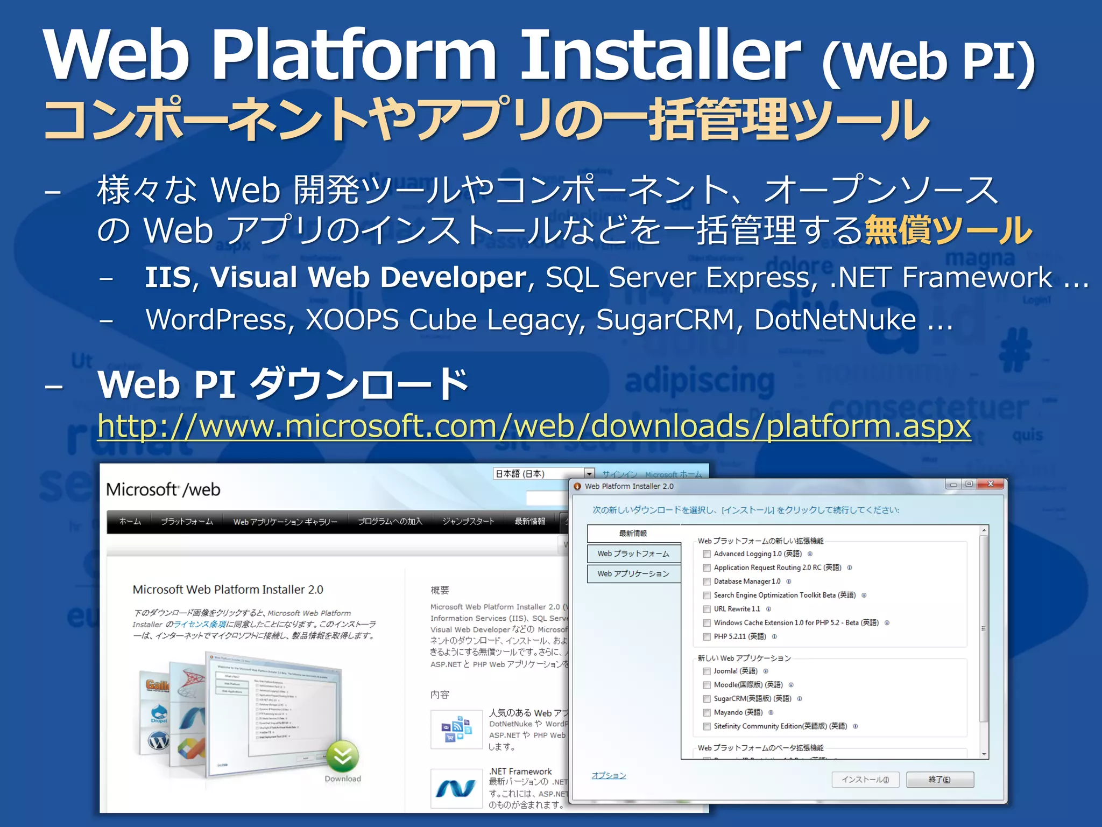Open the microsoft.com platform.aspx URL link
Screen dimensions: 1102x827
coord(534,426)
